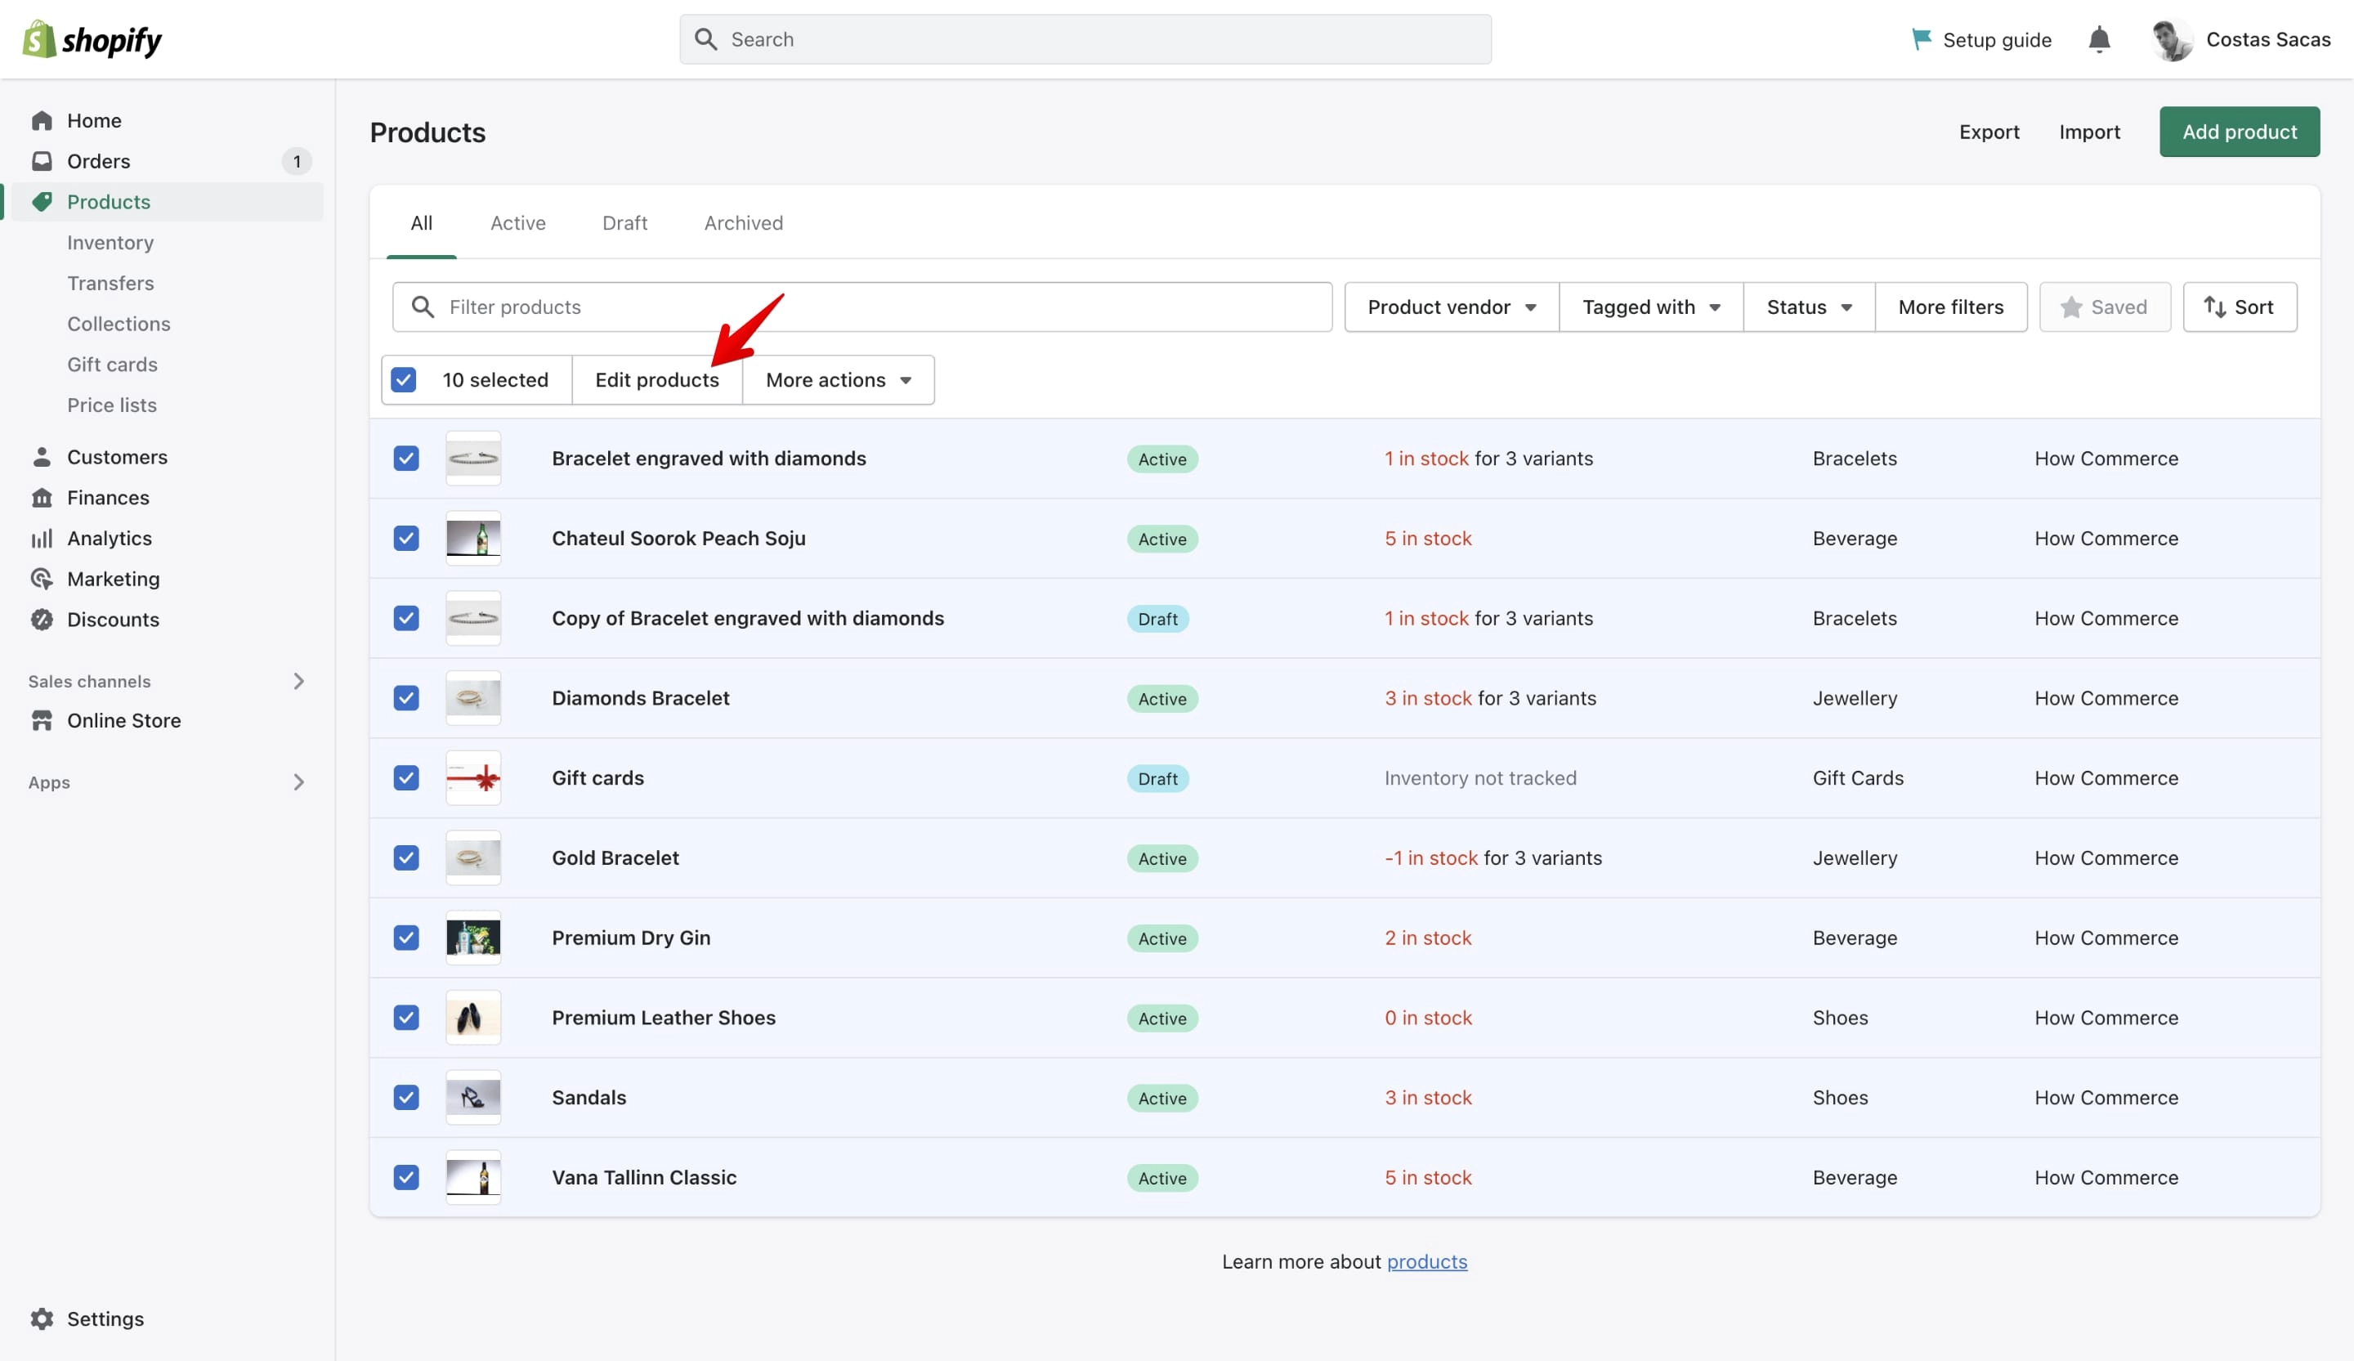The image size is (2354, 1361).
Task: Expand Sales channels chevron
Action: (x=298, y=681)
